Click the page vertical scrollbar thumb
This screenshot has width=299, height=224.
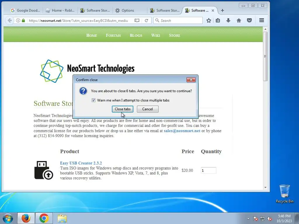[265, 56]
